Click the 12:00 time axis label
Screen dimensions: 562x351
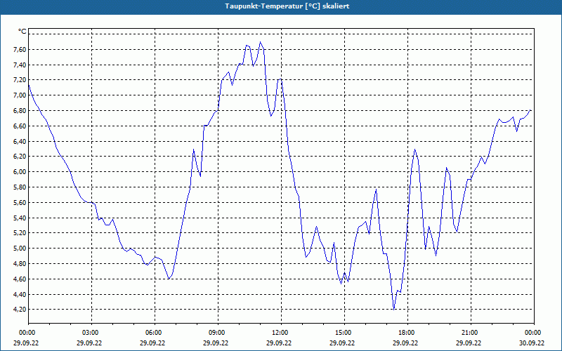click(x=281, y=333)
